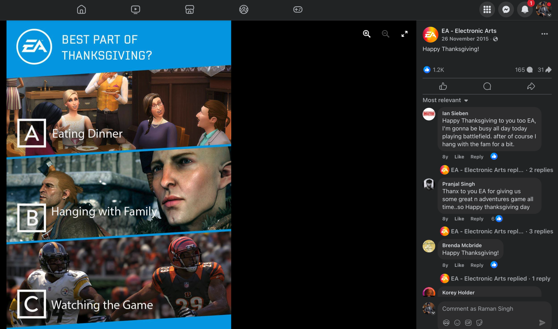
Task: Click the zoom in magnifier icon
Action: (367, 34)
